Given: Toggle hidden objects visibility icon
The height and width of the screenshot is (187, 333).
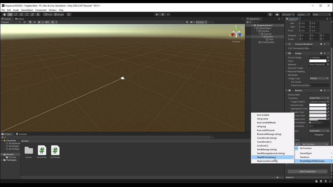Looking at the screenshot, I should (x=47, y=22).
